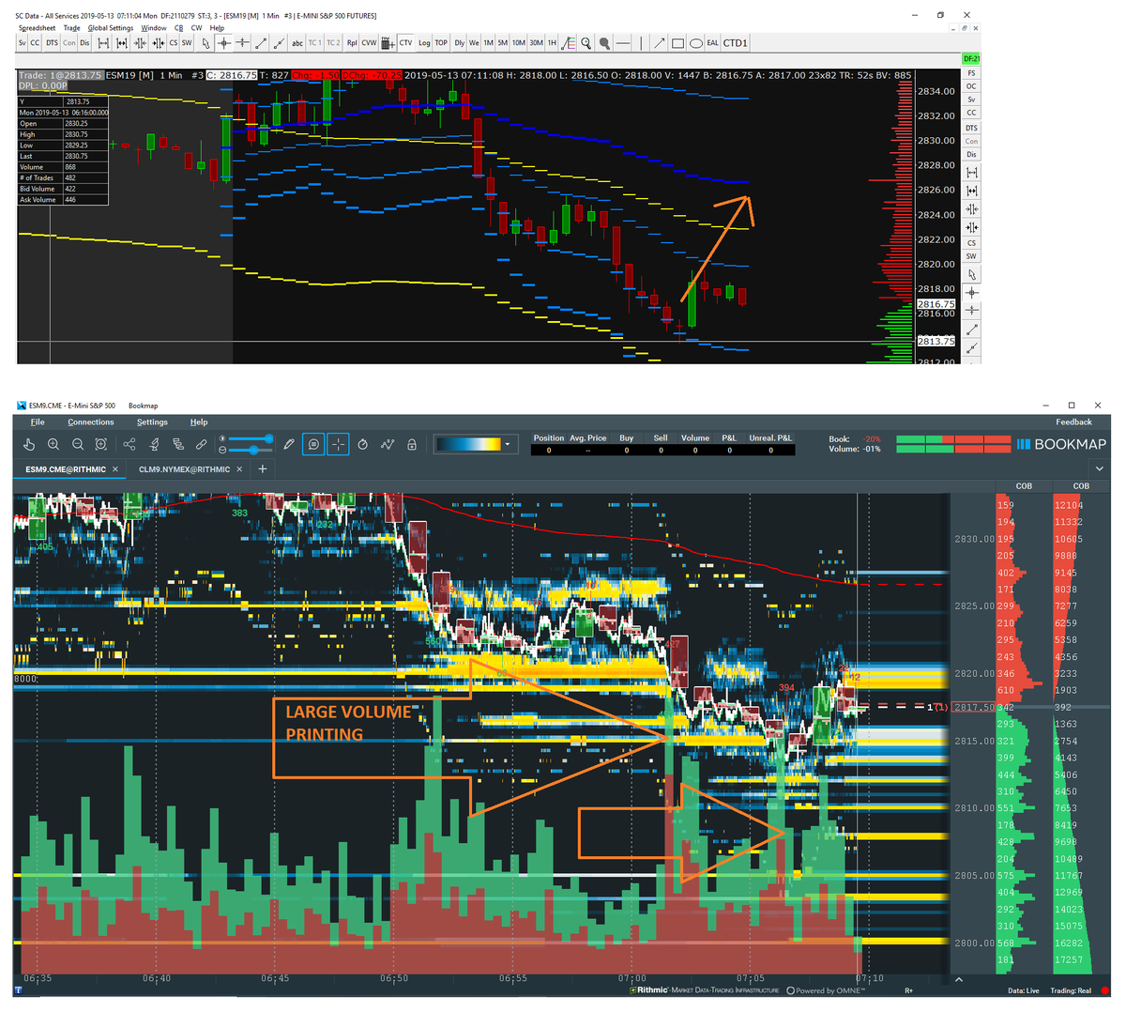
Task: Expand the chevron below Feedback in Bookmap
Action: (1099, 468)
